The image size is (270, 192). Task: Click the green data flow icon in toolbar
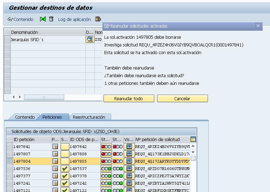(x=43, y=19)
